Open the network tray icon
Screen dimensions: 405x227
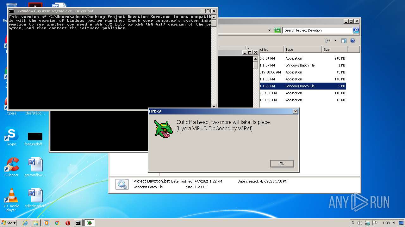pyautogui.click(x=368, y=223)
